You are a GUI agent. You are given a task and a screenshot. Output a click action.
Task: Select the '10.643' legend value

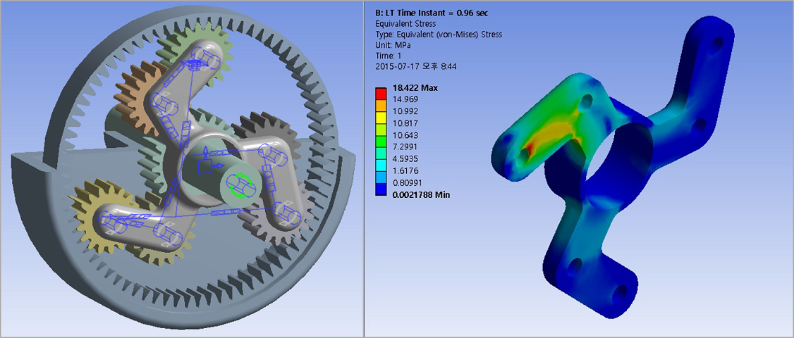405,135
